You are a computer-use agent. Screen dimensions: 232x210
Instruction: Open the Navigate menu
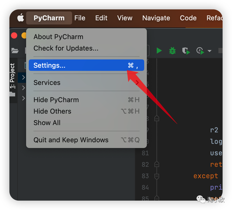pyautogui.click(x=156, y=18)
